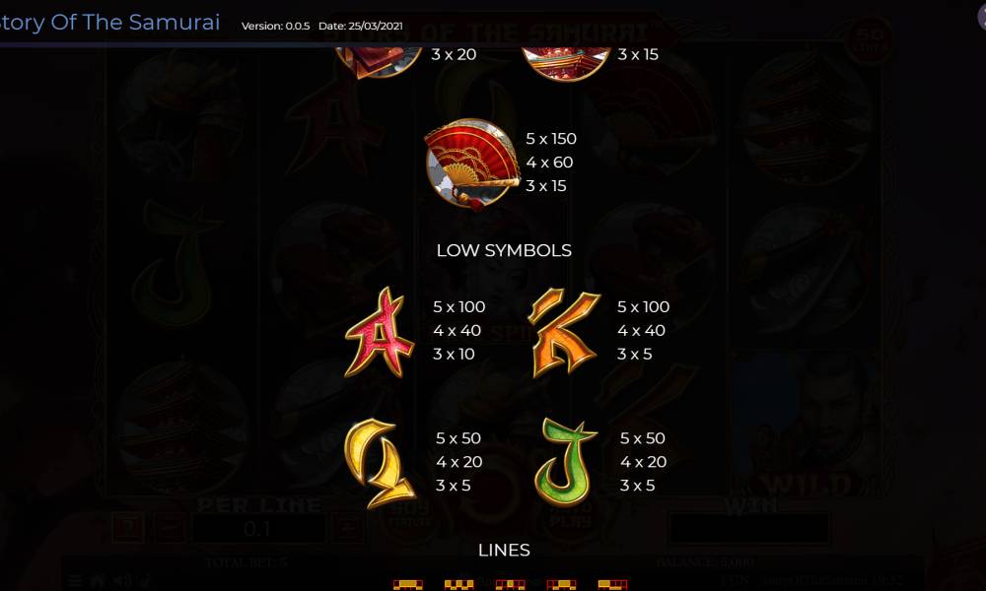Click the LINES heading
The image size is (986, 591).
tap(504, 551)
